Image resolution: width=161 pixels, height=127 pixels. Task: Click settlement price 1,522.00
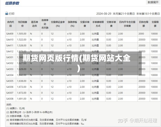tap(22, 40)
